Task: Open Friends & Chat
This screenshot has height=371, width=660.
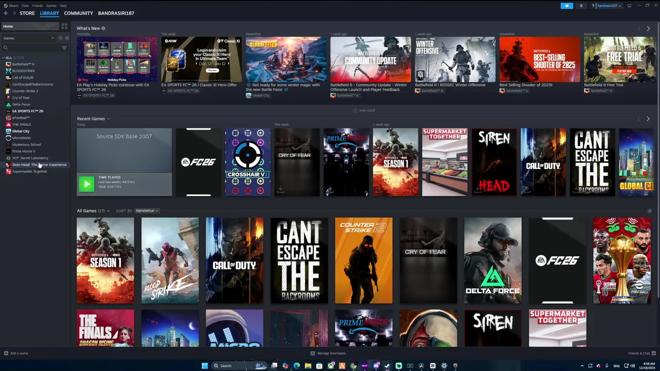Action: [641, 353]
